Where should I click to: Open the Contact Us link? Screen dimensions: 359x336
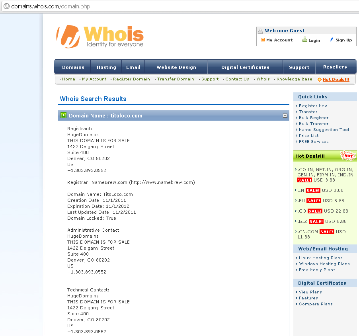(x=237, y=79)
